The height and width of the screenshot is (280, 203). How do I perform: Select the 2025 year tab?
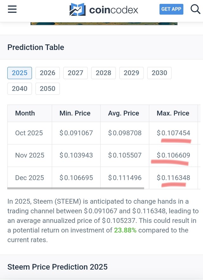(x=20, y=73)
